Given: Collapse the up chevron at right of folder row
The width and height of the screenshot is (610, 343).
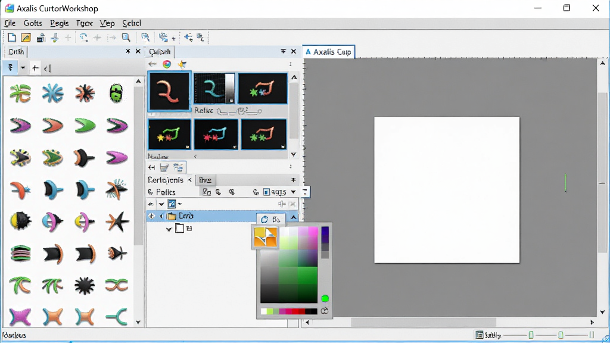Looking at the screenshot, I should click(x=294, y=217).
